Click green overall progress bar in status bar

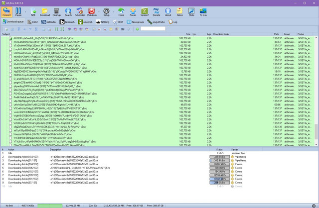(50, 206)
